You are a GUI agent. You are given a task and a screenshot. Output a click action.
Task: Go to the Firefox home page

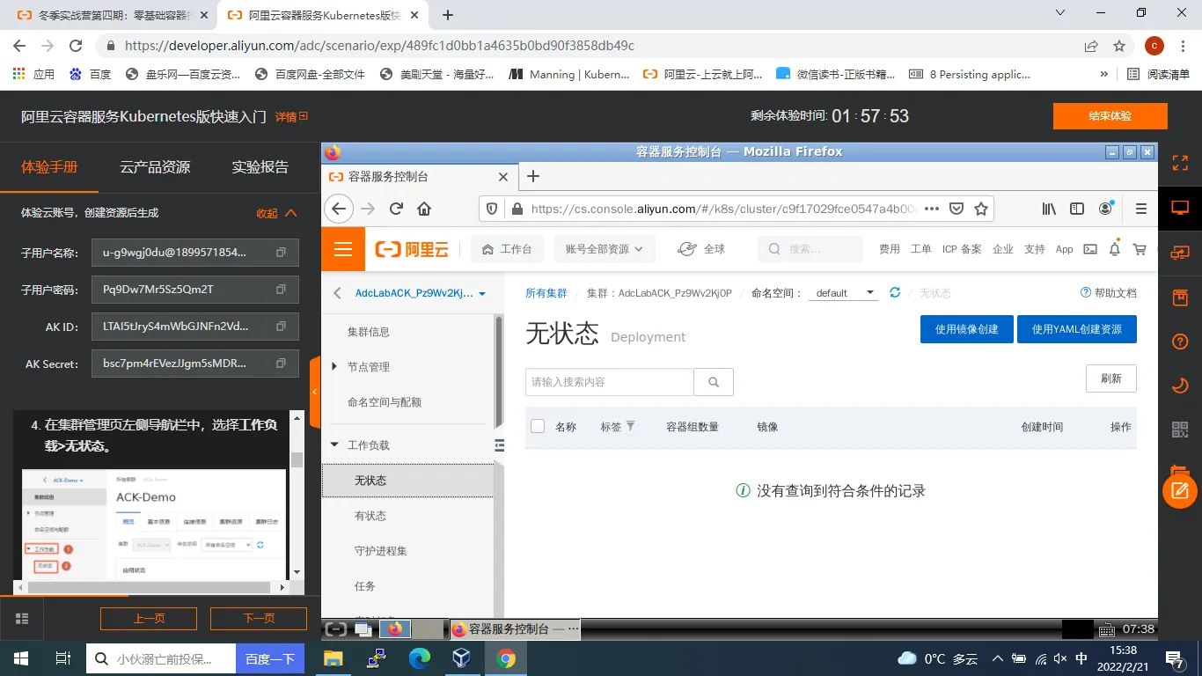[x=424, y=209]
